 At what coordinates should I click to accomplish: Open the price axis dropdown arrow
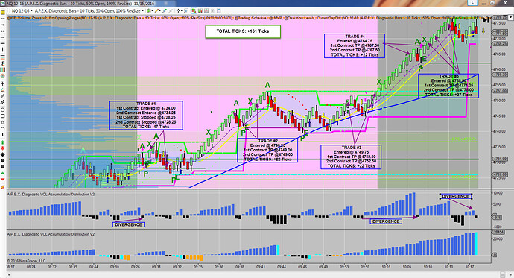tap(510, 17)
